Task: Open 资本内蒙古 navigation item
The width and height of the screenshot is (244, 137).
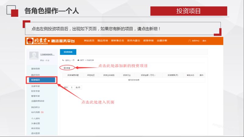Action: (133, 40)
